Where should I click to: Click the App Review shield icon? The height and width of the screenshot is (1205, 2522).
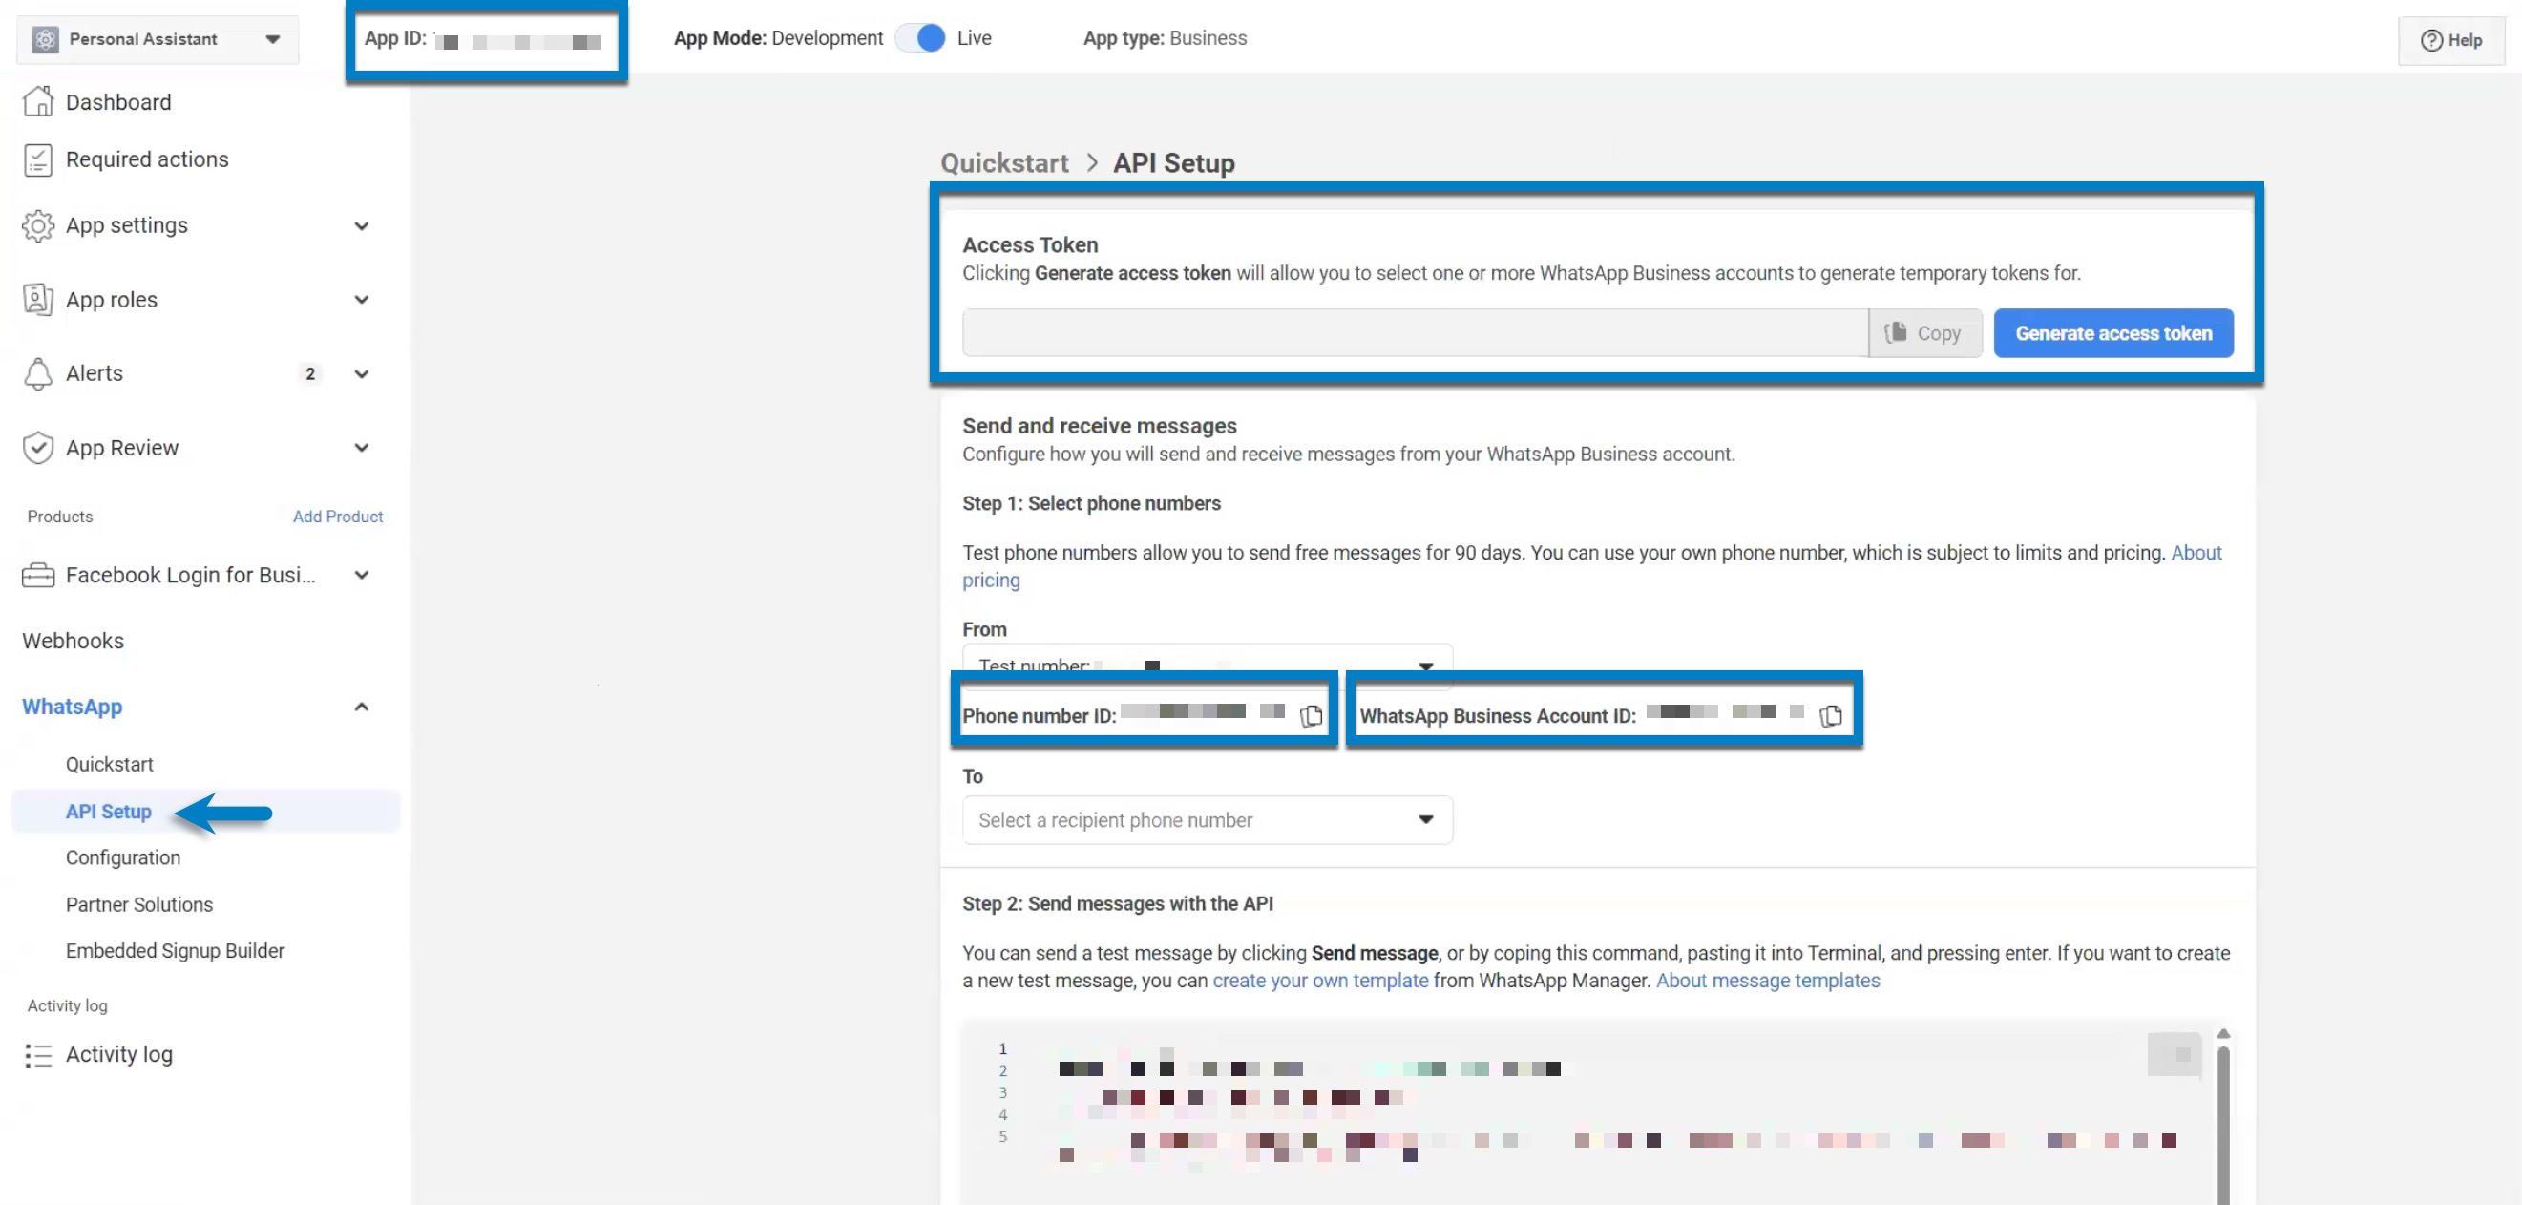pos(37,448)
